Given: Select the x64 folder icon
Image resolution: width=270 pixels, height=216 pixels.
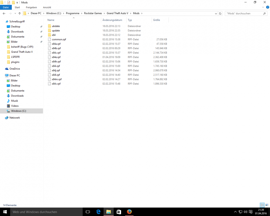Looking at the screenshot, I should coord(49,35).
